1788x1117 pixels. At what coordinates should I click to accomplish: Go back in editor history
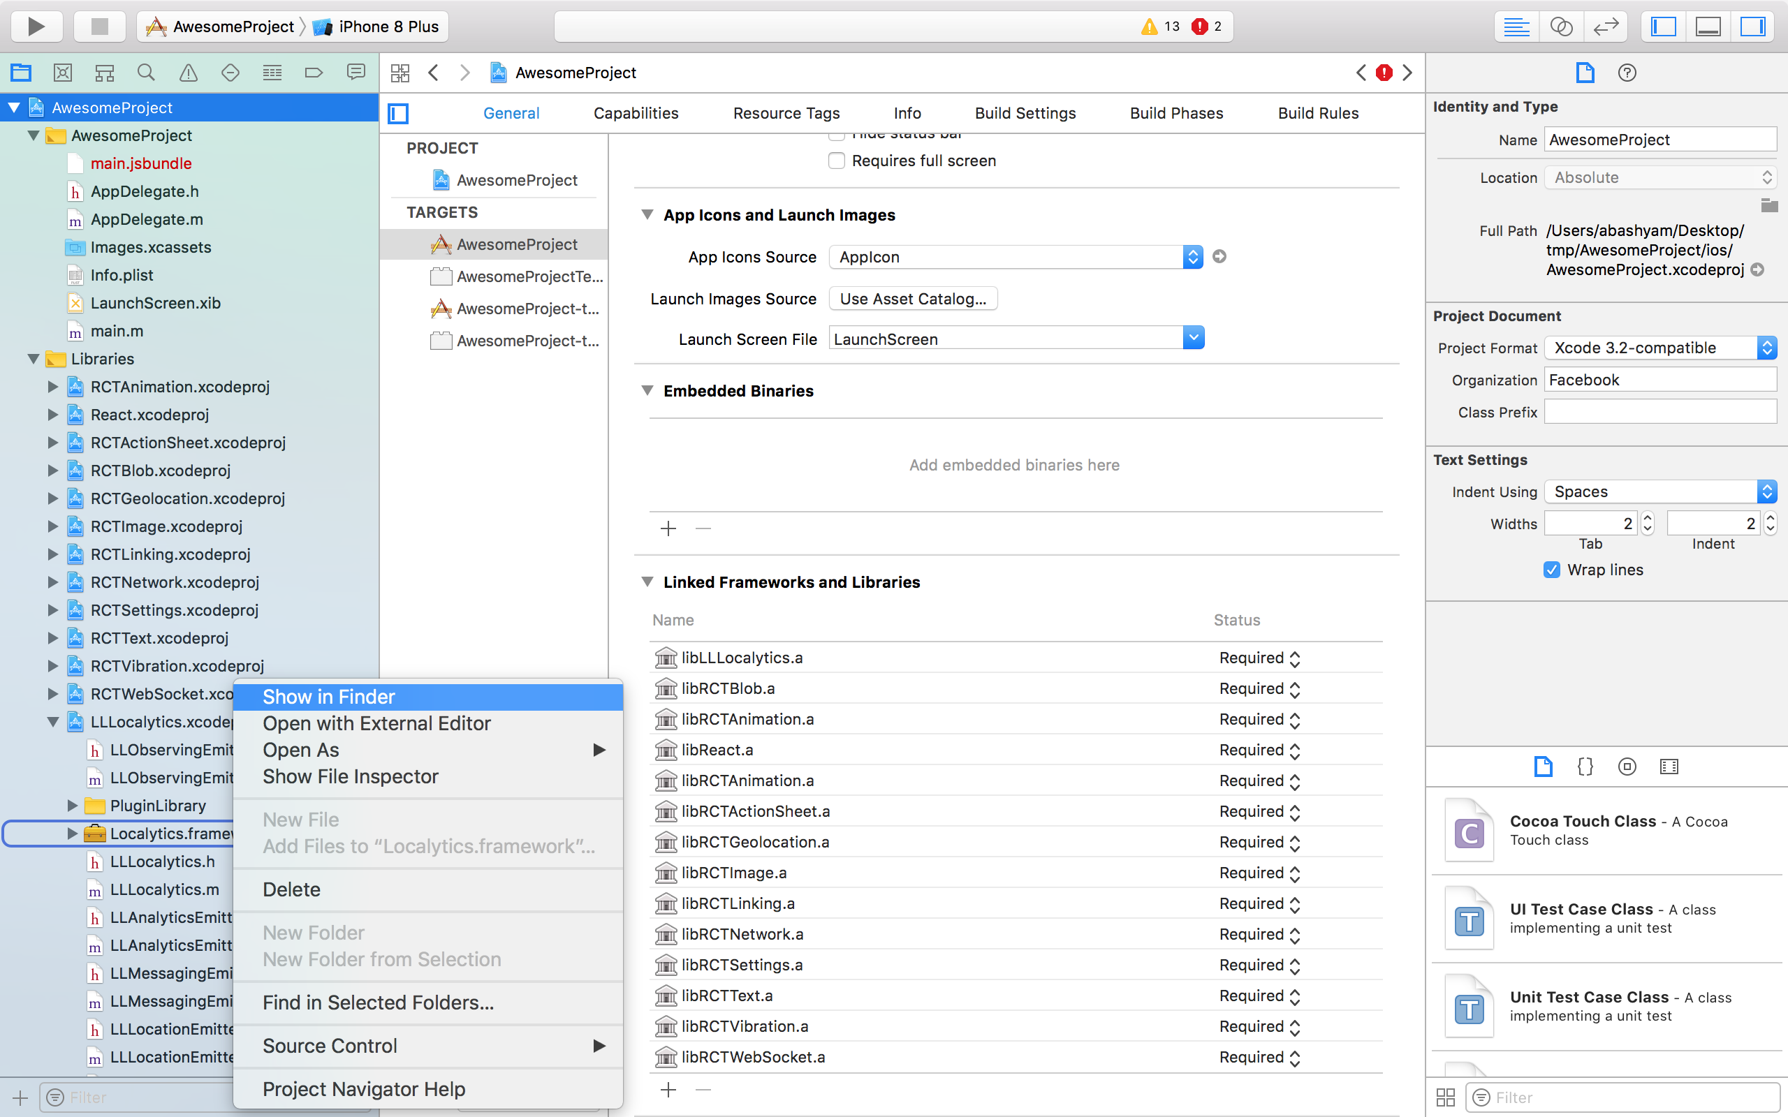(x=434, y=73)
